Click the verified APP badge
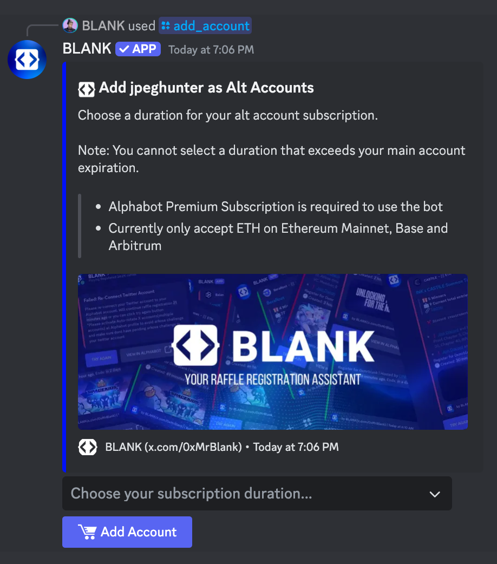This screenshot has height=564, width=497. (x=138, y=49)
